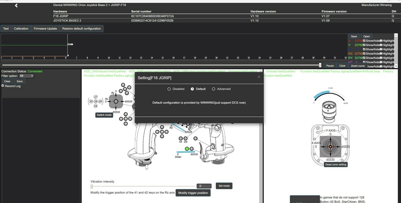Enable Highlight for the Y axis
The height and width of the screenshot is (203, 401).
pyautogui.click(x=381, y=45)
